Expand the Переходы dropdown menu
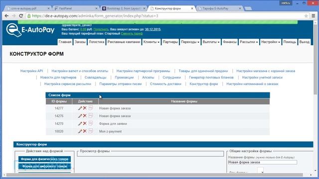This screenshot has height=179, width=319. (190, 42)
